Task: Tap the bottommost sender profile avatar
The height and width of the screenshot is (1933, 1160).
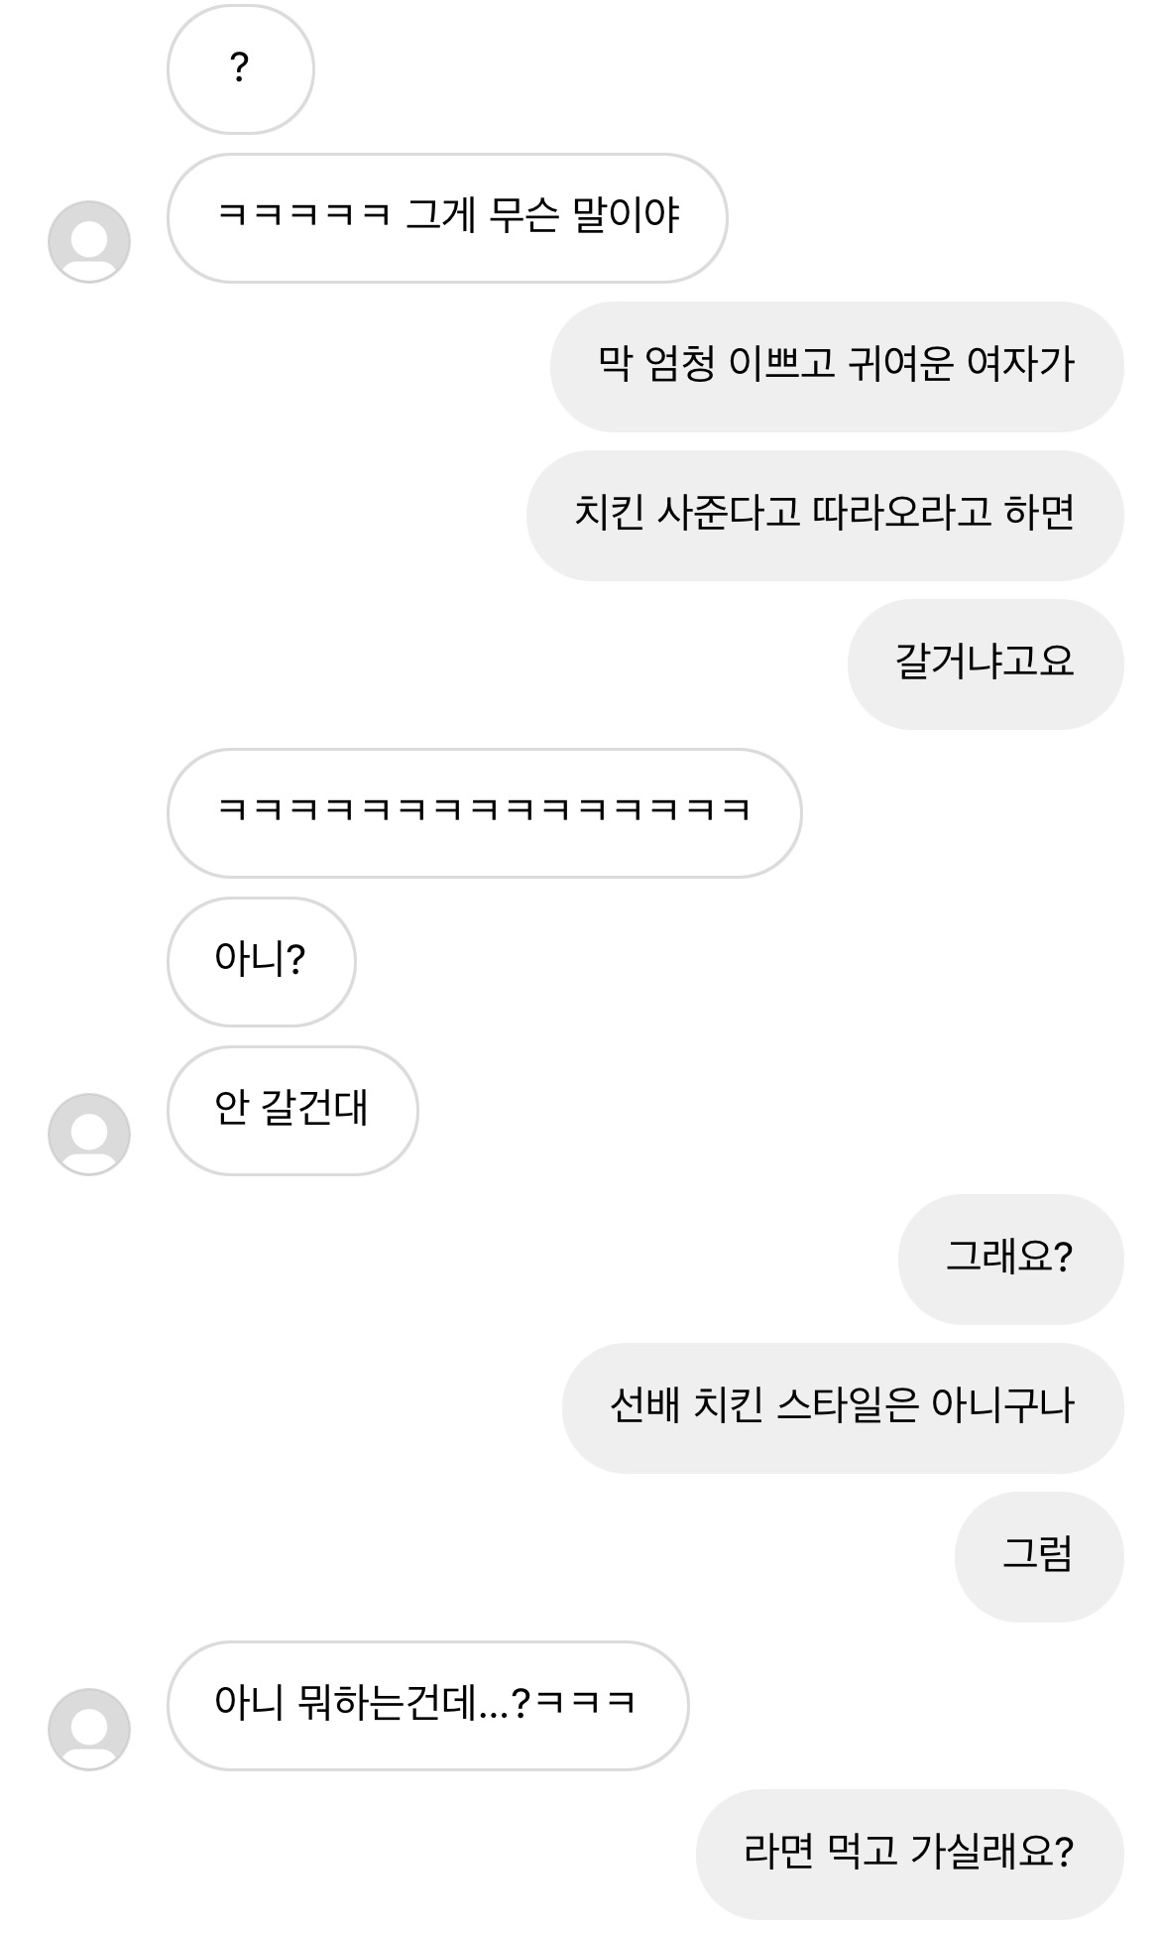Action: (89, 1730)
